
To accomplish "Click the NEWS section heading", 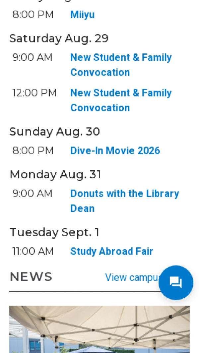I will click(31, 277).
